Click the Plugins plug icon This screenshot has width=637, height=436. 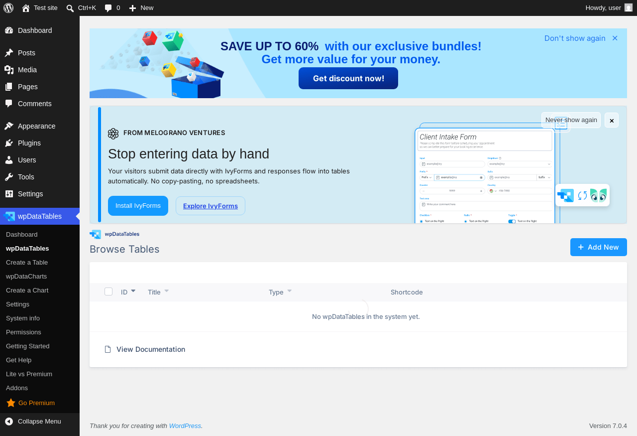9,143
